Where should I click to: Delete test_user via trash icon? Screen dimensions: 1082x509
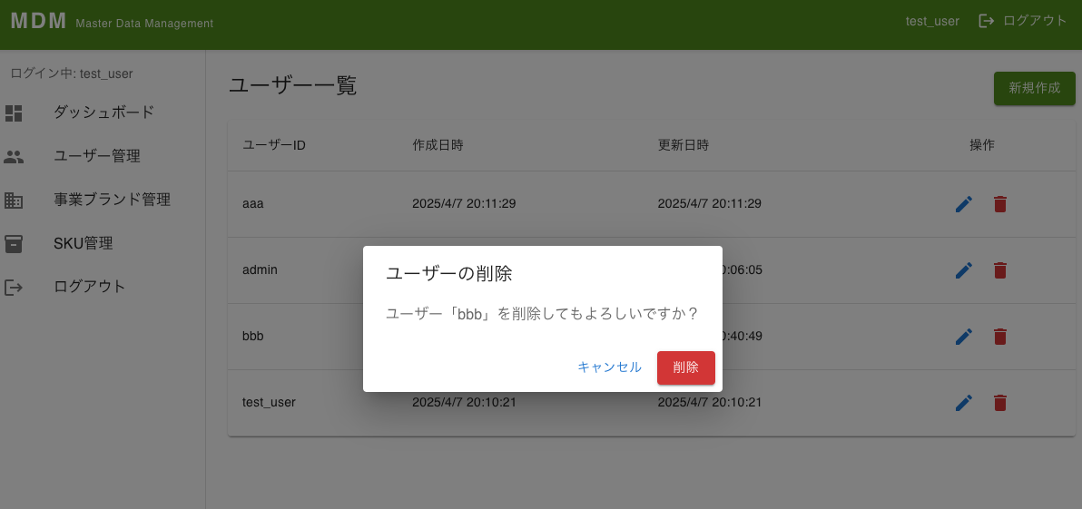[x=1000, y=403]
